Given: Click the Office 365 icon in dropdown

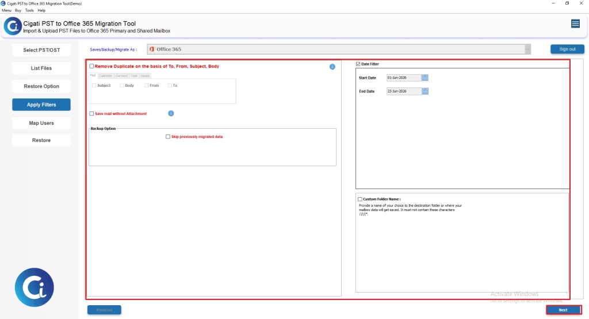Looking at the screenshot, I should pyautogui.click(x=152, y=49).
